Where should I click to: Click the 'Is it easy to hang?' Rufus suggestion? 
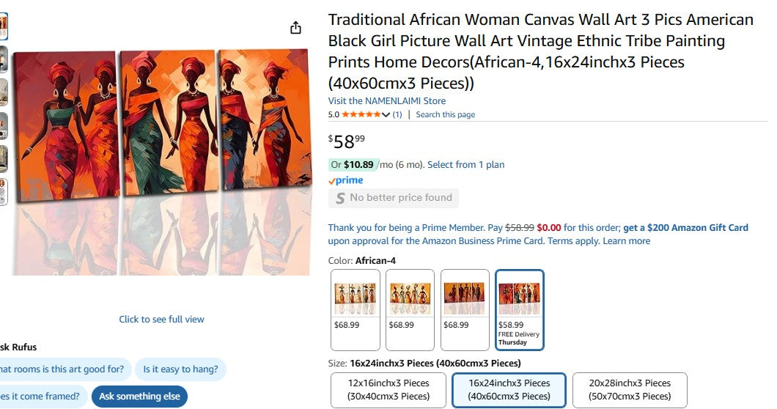181,369
